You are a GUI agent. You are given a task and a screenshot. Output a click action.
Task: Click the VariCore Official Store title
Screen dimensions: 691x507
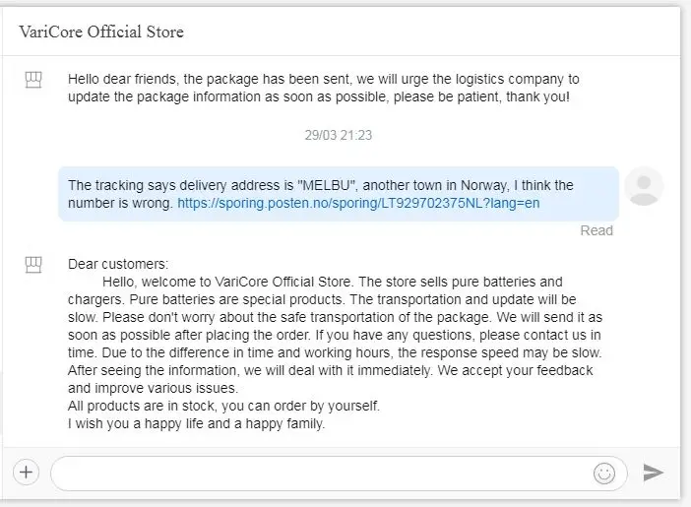coord(101,32)
